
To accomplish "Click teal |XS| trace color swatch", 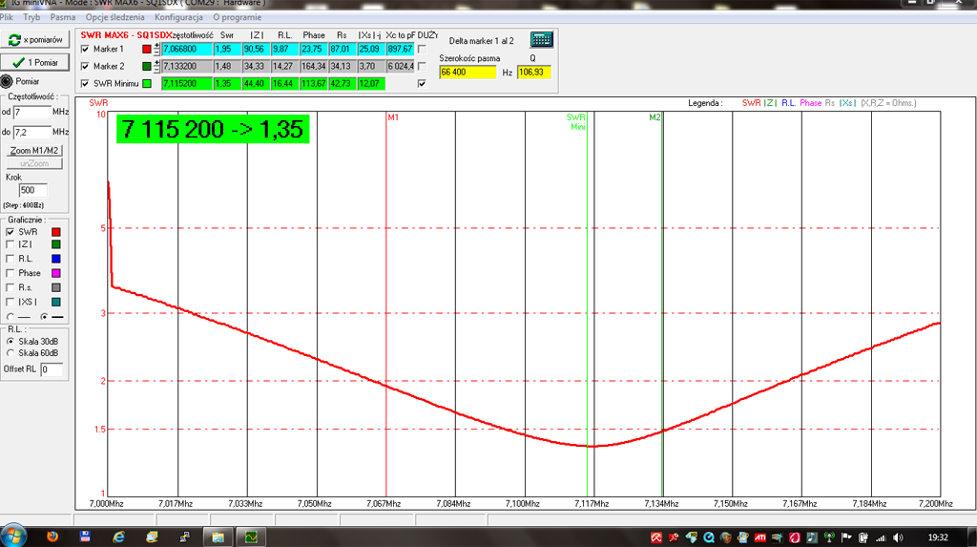I will click(x=56, y=302).
